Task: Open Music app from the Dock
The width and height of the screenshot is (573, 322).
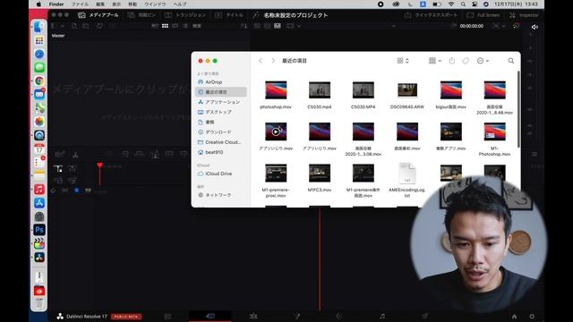Action: click(x=39, y=189)
